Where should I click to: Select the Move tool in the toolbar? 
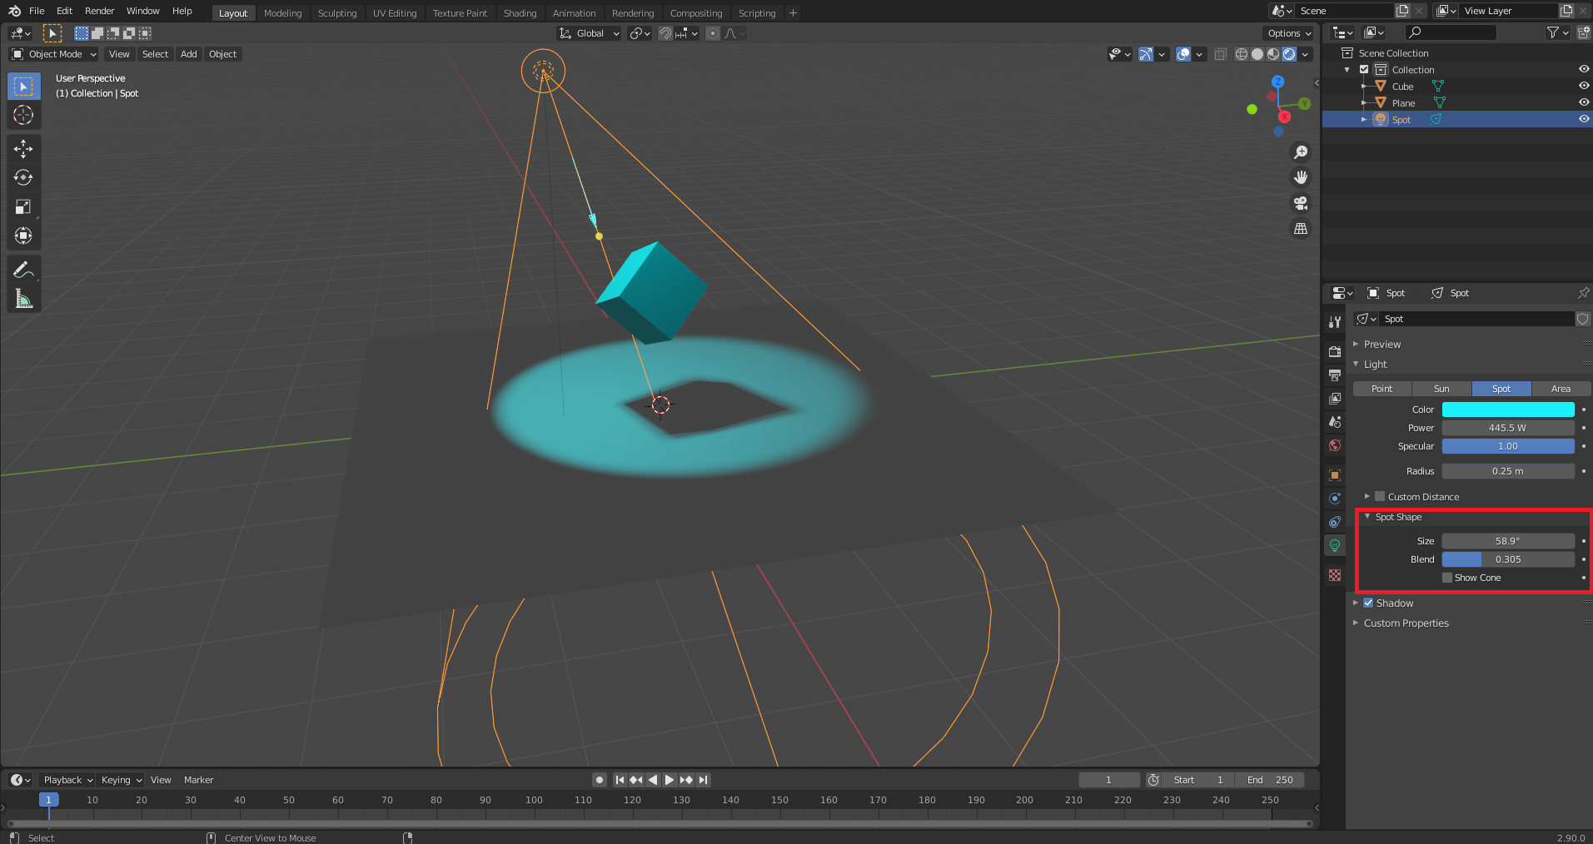(x=23, y=148)
